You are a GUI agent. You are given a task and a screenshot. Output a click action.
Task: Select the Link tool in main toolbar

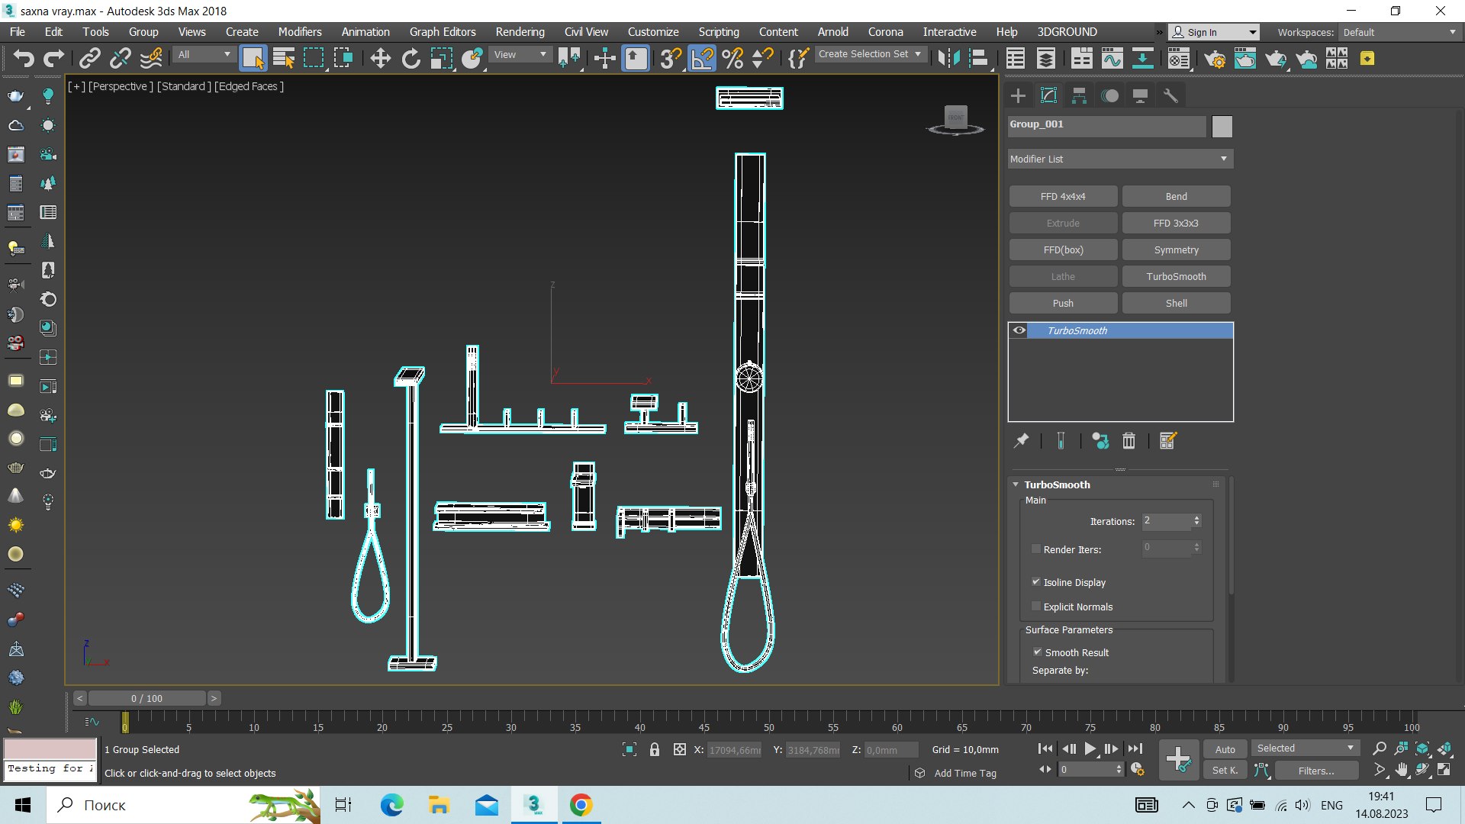coord(89,58)
